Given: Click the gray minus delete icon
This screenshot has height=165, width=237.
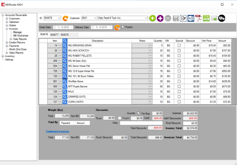Looking at the screenshot, I should pyautogui.click(x=168, y=18).
